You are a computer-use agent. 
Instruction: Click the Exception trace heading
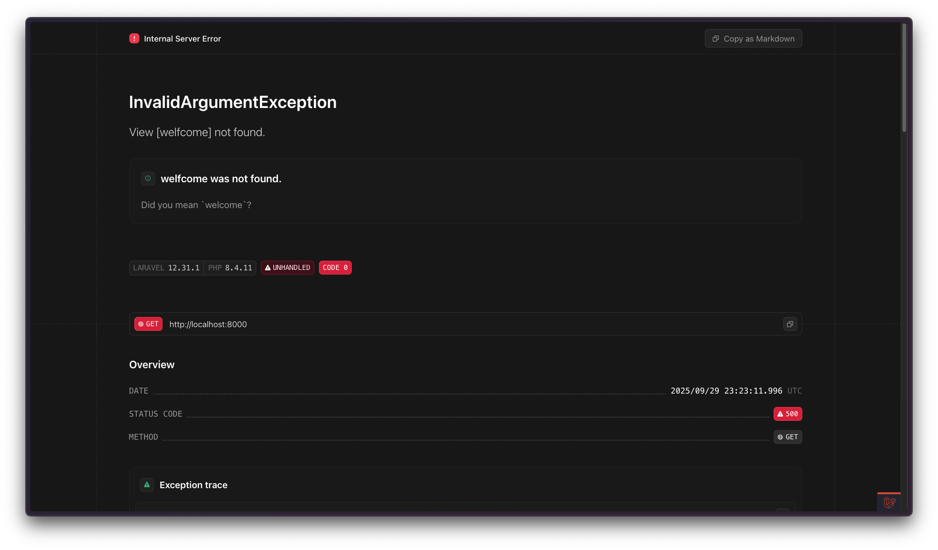click(193, 485)
